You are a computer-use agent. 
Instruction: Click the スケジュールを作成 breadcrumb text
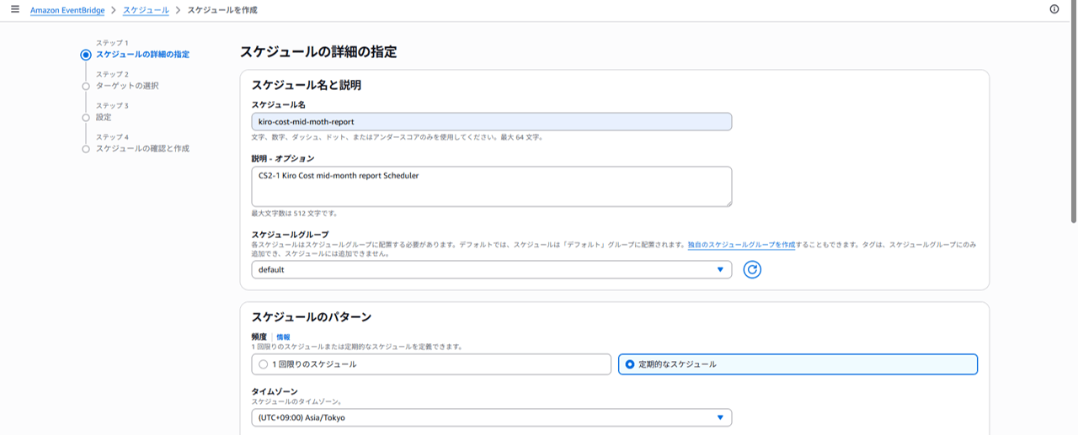point(221,10)
